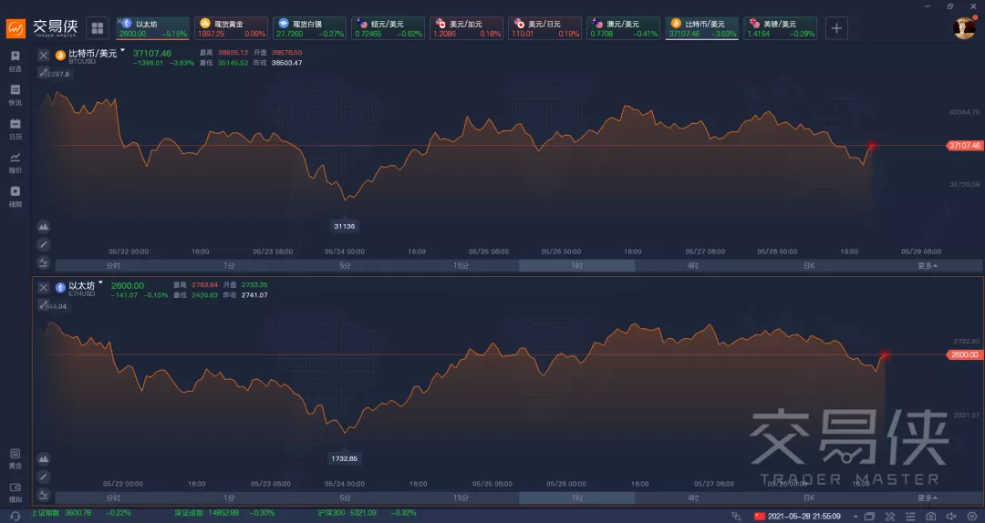Toggle sound mute speaker icon
This screenshot has width=985, height=523.
951,516
